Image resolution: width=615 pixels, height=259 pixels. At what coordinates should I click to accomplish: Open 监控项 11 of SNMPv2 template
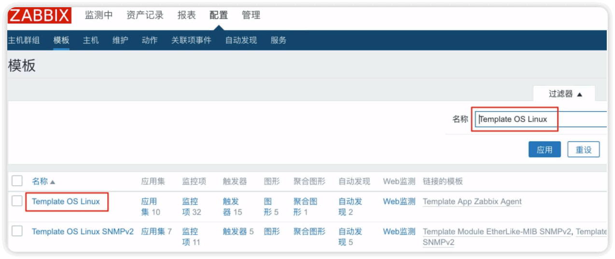pos(191,237)
